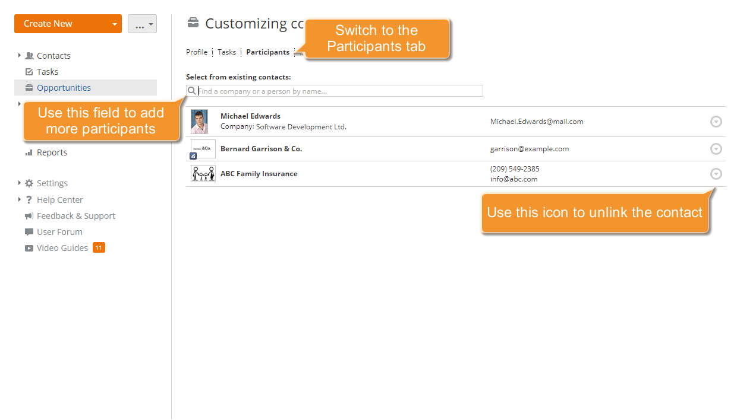Click the briefcase icon beside the opportunity title
737x420 pixels.
point(193,22)
